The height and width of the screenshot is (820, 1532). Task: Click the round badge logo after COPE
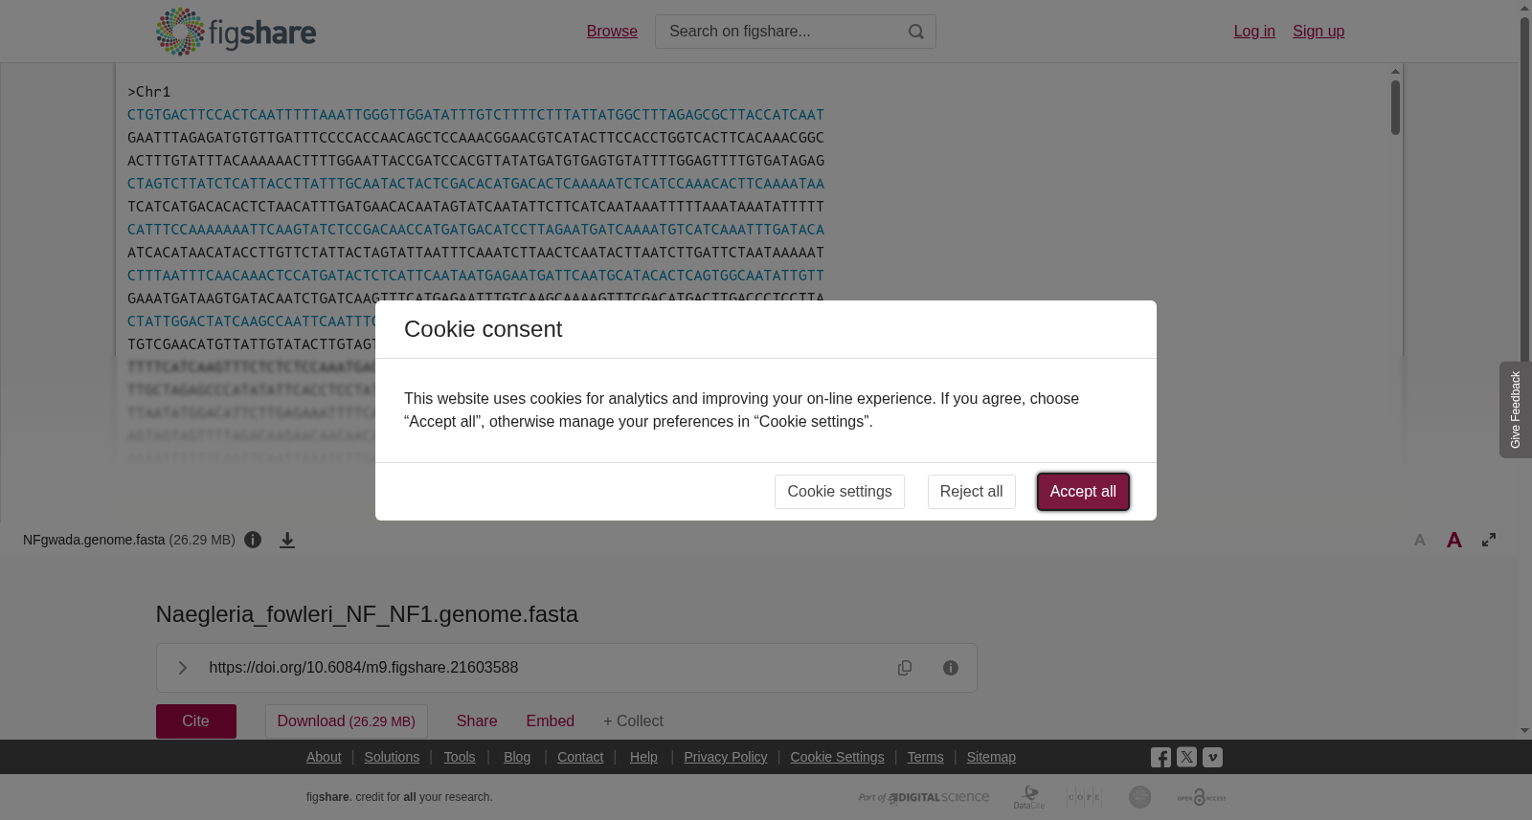(x=1139, y=797)
